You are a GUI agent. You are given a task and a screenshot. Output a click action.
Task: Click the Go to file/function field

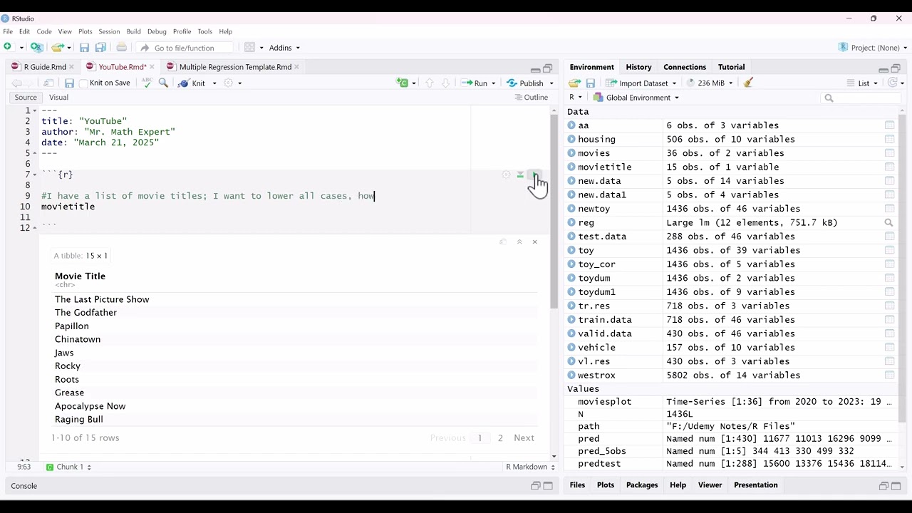pyautogui.click(x=185, y=48)
